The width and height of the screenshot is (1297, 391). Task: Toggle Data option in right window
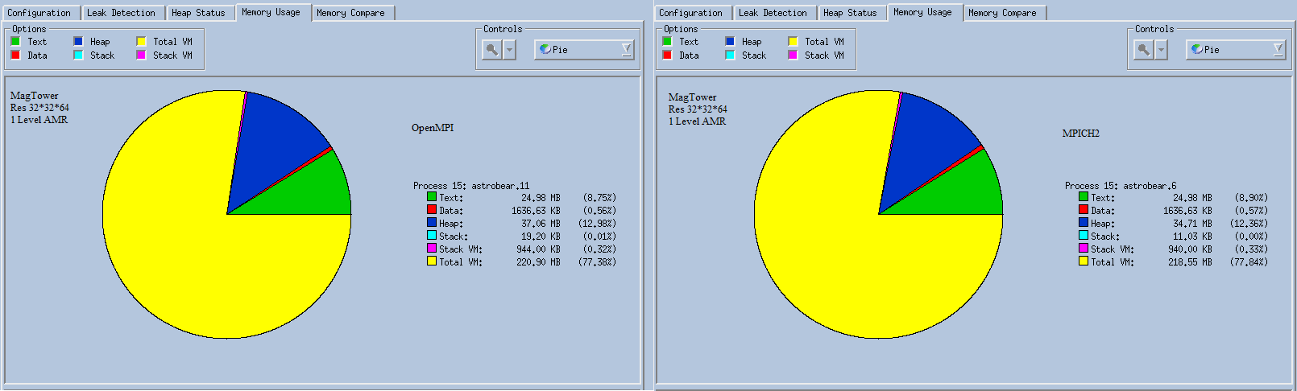coord(667,55)
